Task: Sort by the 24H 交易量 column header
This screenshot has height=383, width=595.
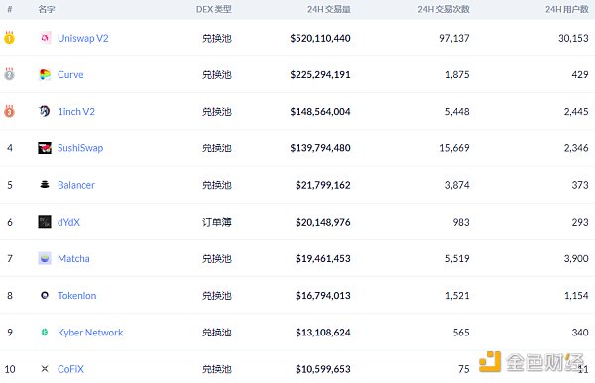Action: (x=329, y=9)
